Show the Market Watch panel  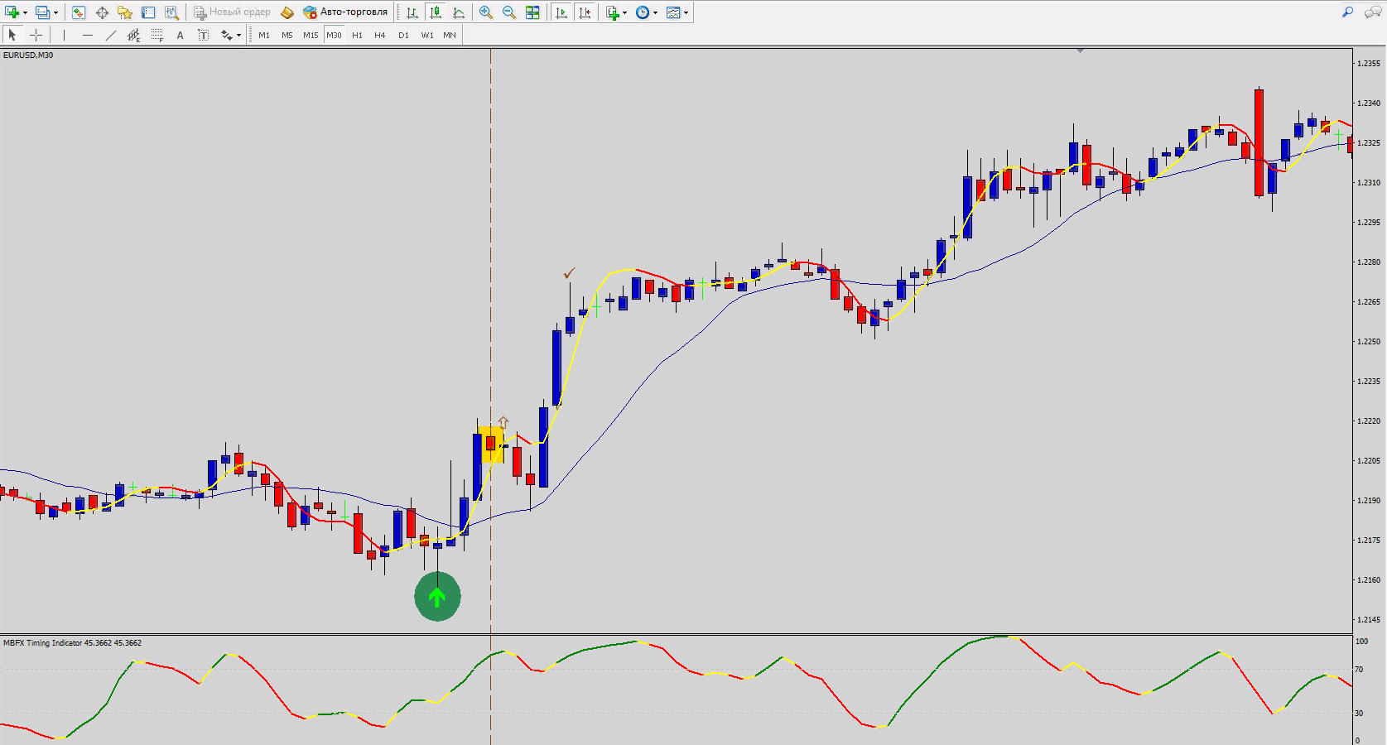tap(79, 12)
